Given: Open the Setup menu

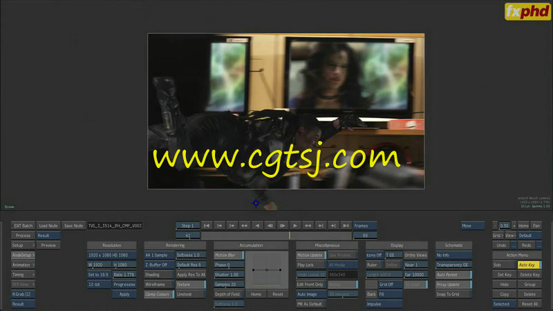Looking at the screenshot, I should click(x=23, y=245).
